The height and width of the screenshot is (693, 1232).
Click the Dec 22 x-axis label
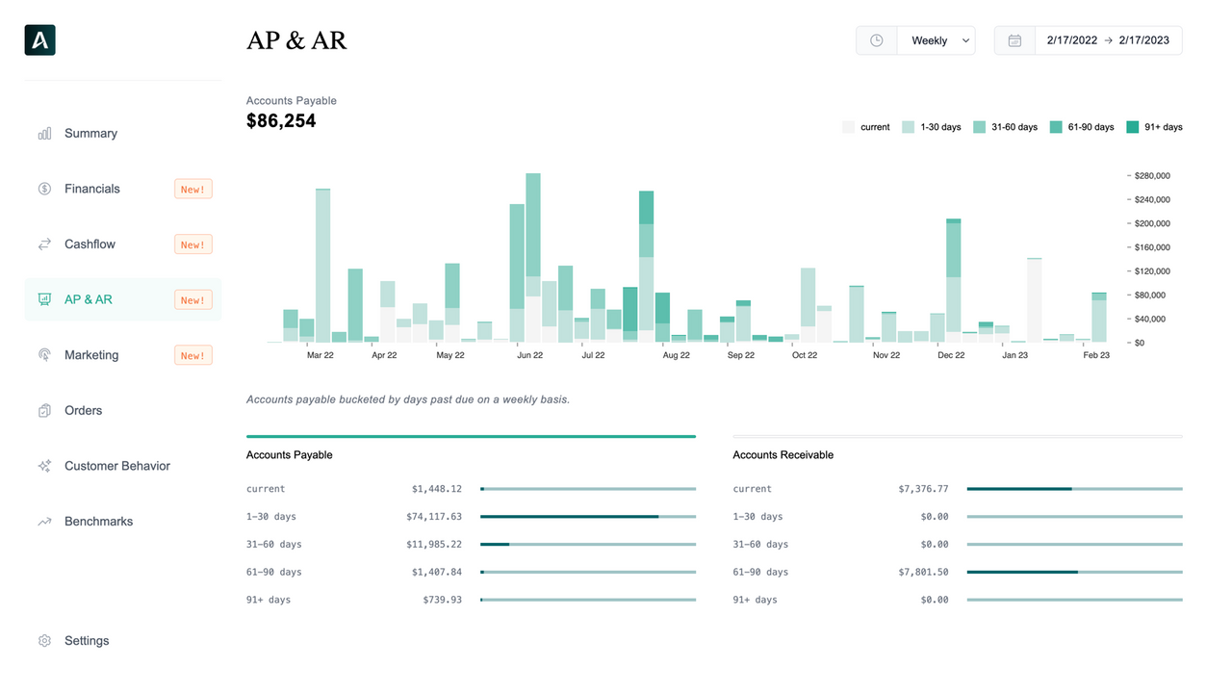coord(951,355)
